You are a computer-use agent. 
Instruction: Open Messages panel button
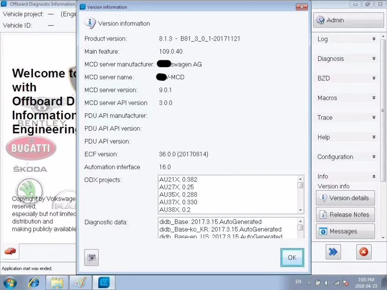345,231
